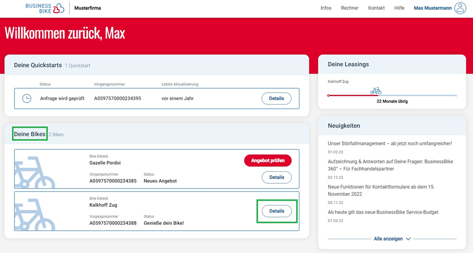The image size is (473, 253).
Task: Click the 2 Bikes count label
Action: click(56, 135)
